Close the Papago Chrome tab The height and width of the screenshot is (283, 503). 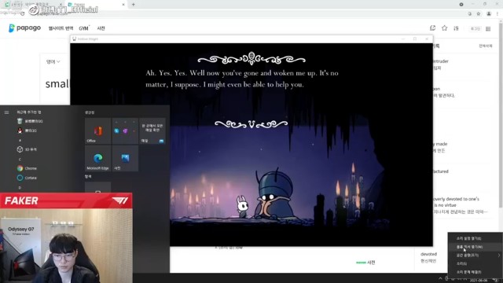pyautogui.click(x=123, y=5)
